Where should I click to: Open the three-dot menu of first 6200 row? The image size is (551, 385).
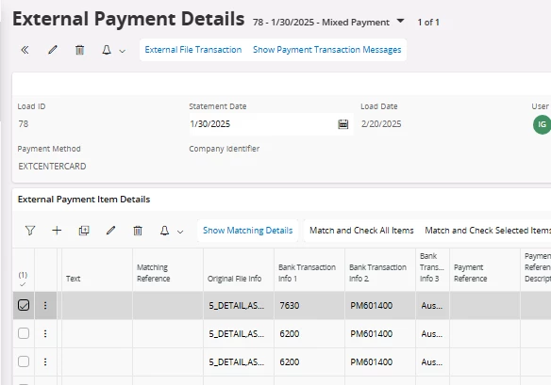coord(45,333)
